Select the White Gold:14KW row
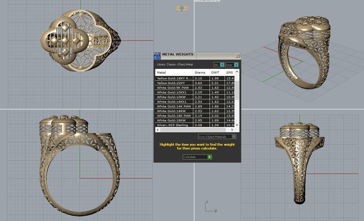The width and height of the screenshot is (364, 221). coord(195,111)
